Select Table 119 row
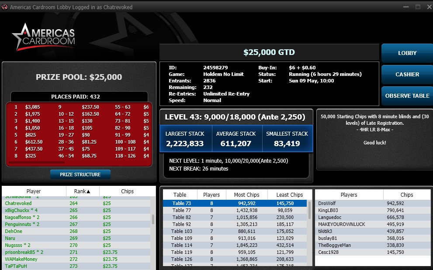The image size is (433, 270). point(235,252)
